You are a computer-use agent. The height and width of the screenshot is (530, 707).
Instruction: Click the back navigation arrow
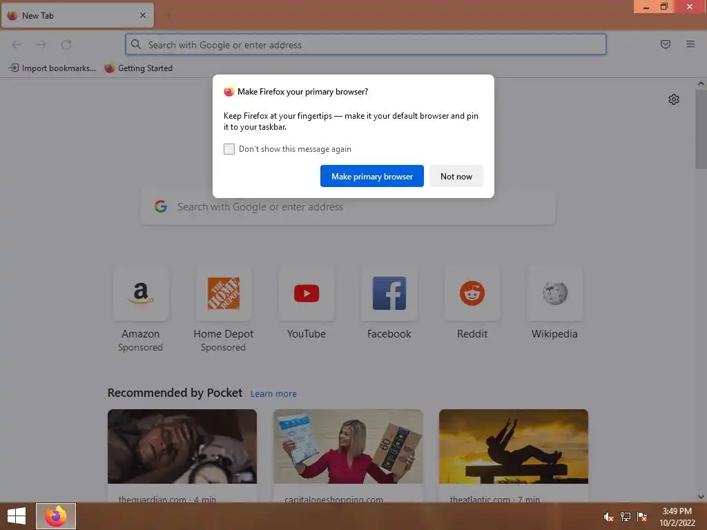(x=17, y=44)
